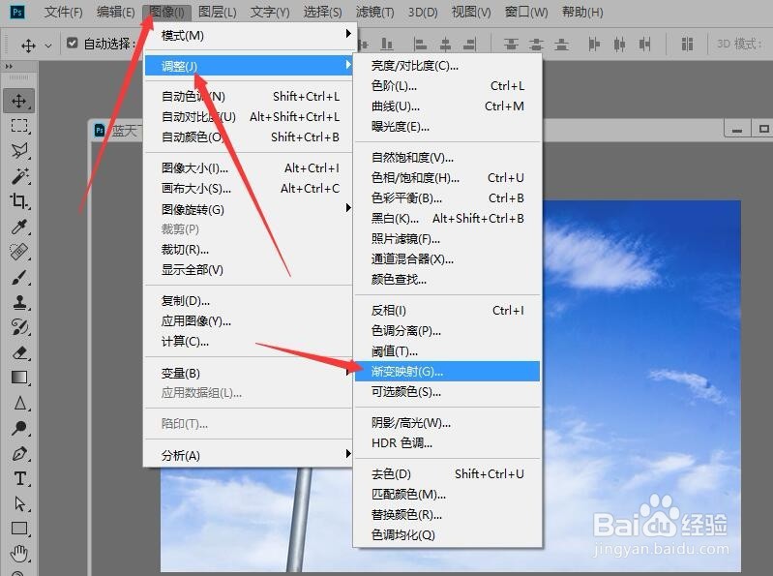Screen dimensions: 773x576
Task: Choose HDR 色调...
Action: pos(447,442)
